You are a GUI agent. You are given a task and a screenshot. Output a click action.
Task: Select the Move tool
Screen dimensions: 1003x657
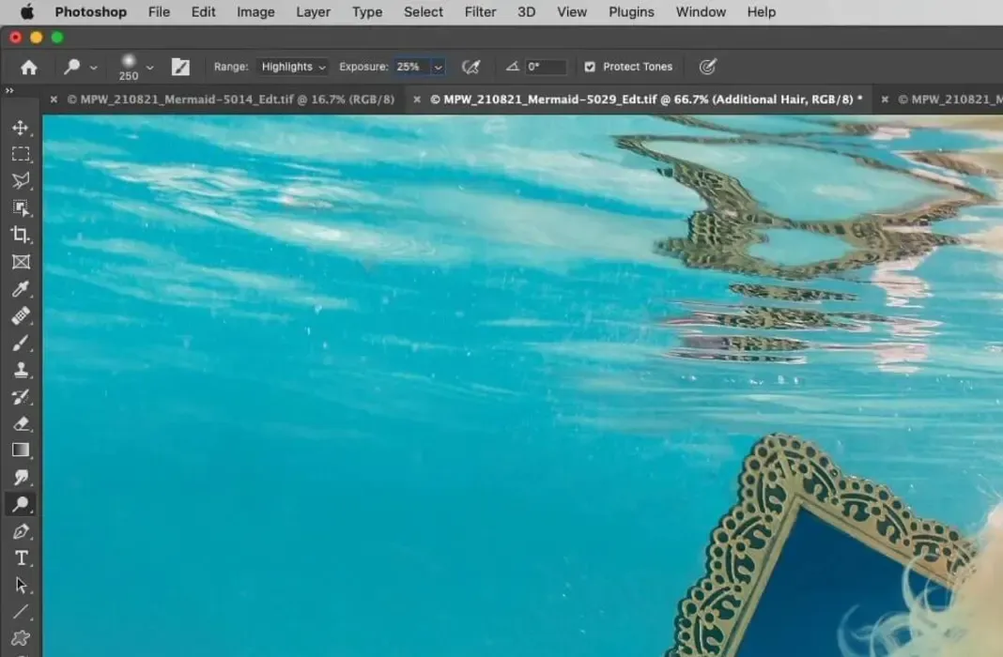click(21, 128)
